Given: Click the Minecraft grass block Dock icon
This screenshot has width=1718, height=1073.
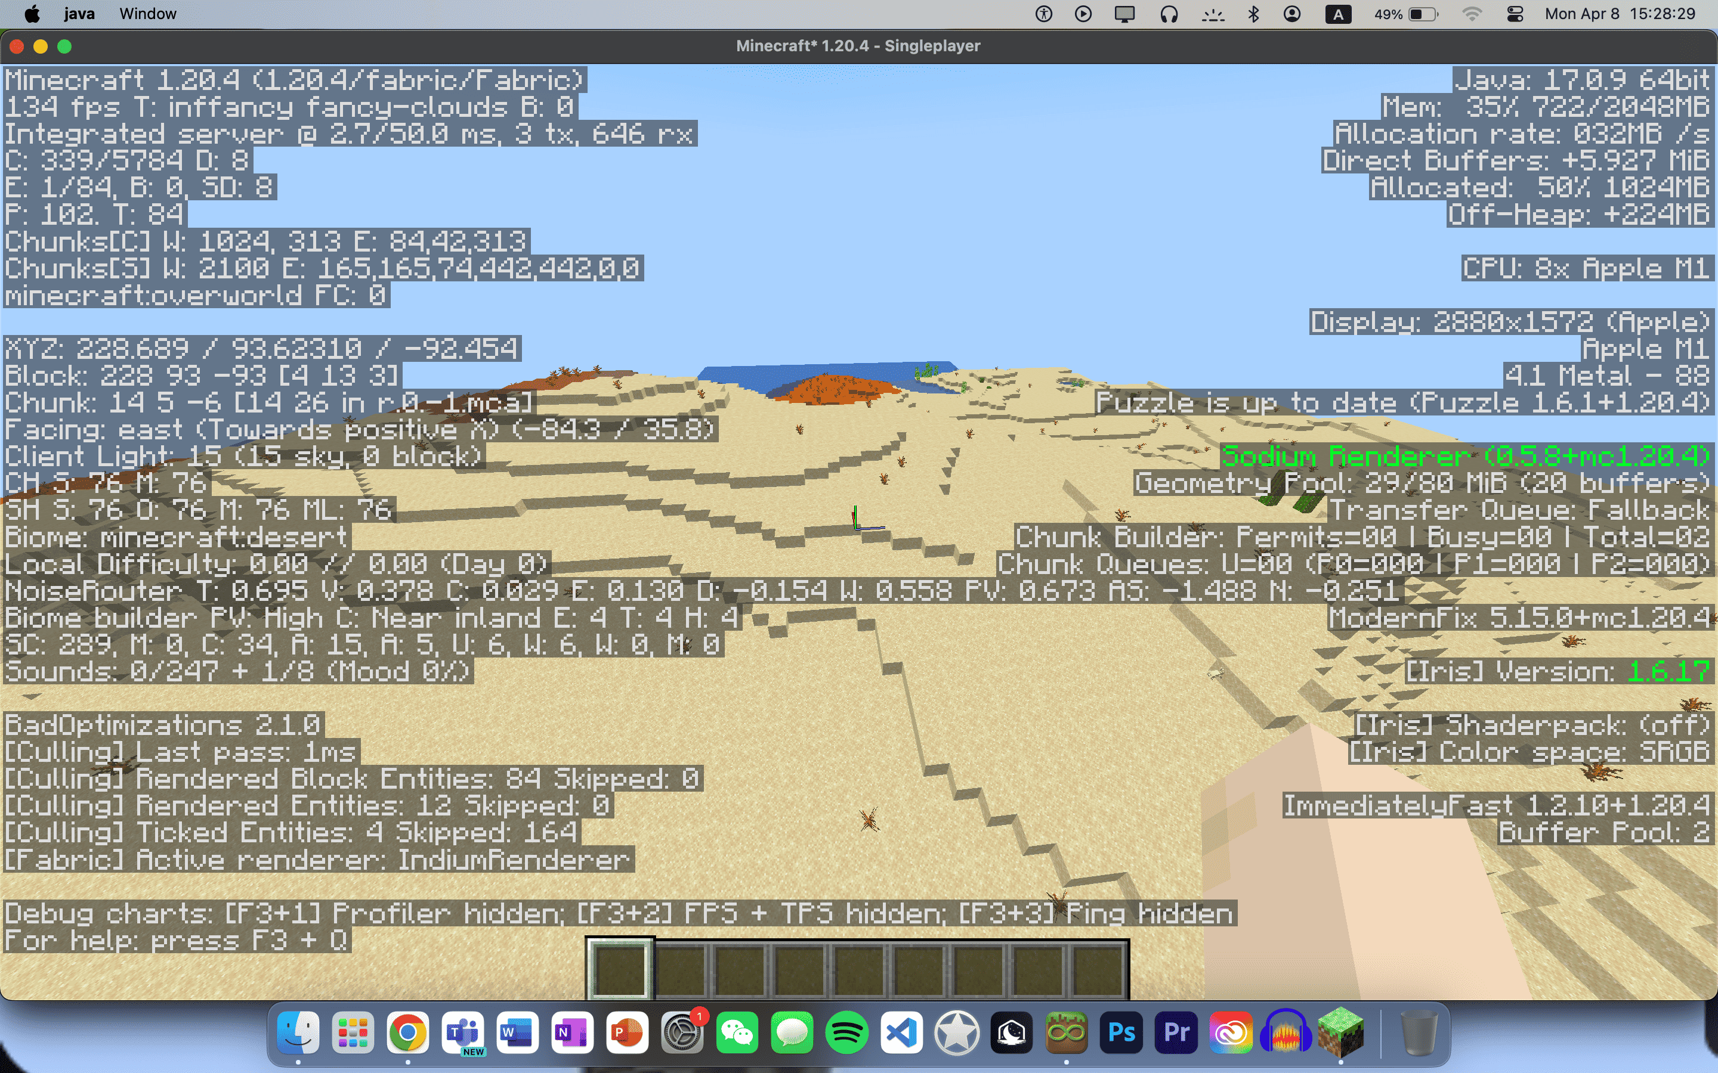Looking at the screenshot, I should point(1341,1032).
